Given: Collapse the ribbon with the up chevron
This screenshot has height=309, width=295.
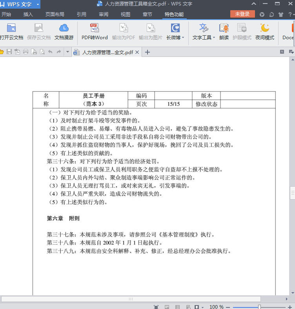Looking at the screenshot, I should [254, 4].
